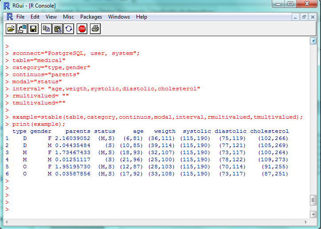Restore down the inner R Console window

coord(304,17)
